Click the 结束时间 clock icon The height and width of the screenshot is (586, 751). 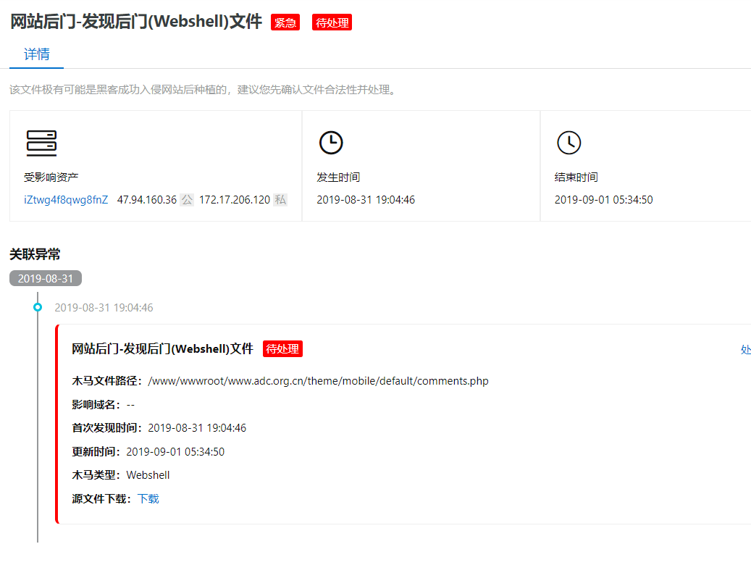(569, 143)
